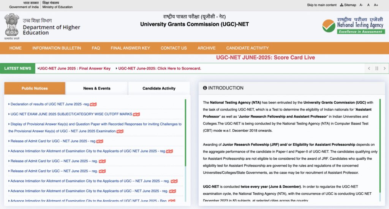Image resolution: width=389 pixels, height=209 pixels.
Task: Click Skip to main content link
Action: 321,5
